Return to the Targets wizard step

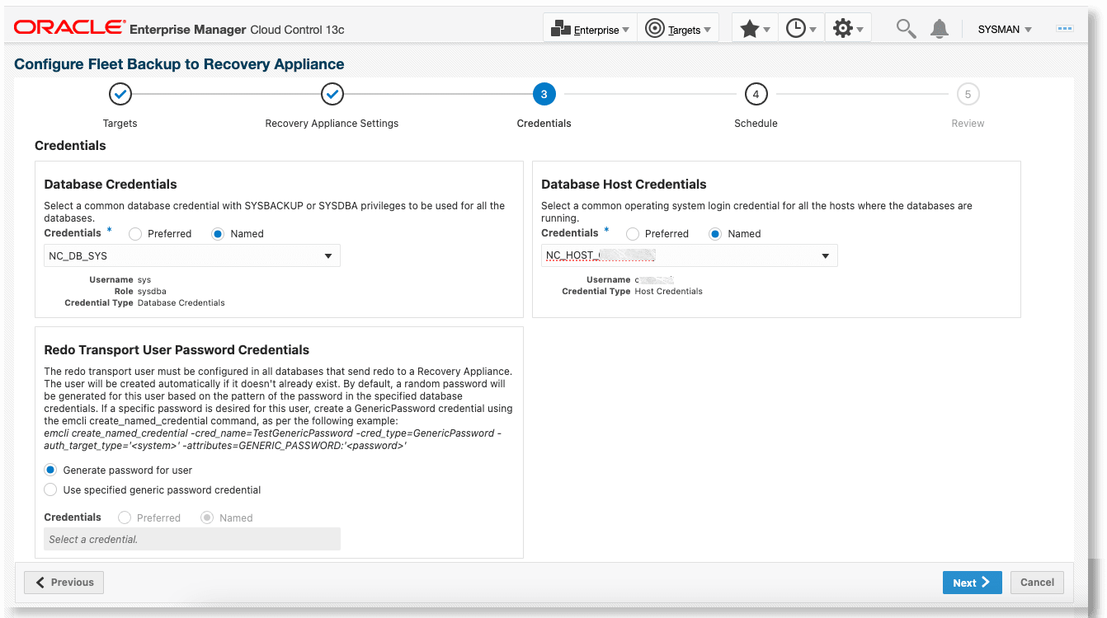pyautogui.click(x=120, y=94)
